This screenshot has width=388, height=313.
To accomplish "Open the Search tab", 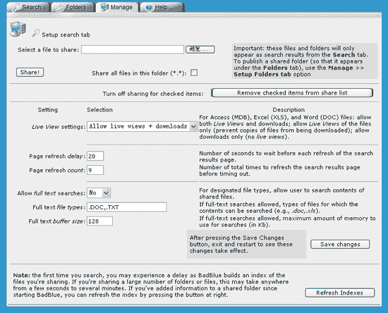I will tap(28, 7).
